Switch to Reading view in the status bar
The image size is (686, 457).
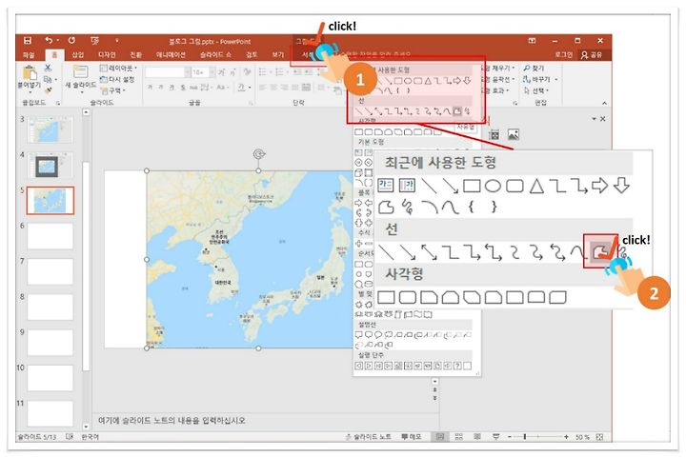coord(477,436)
